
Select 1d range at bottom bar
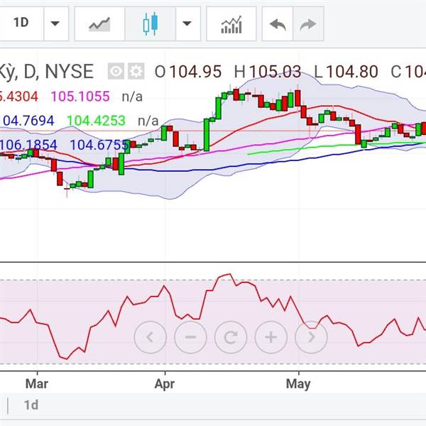click(x=31, y=405)
